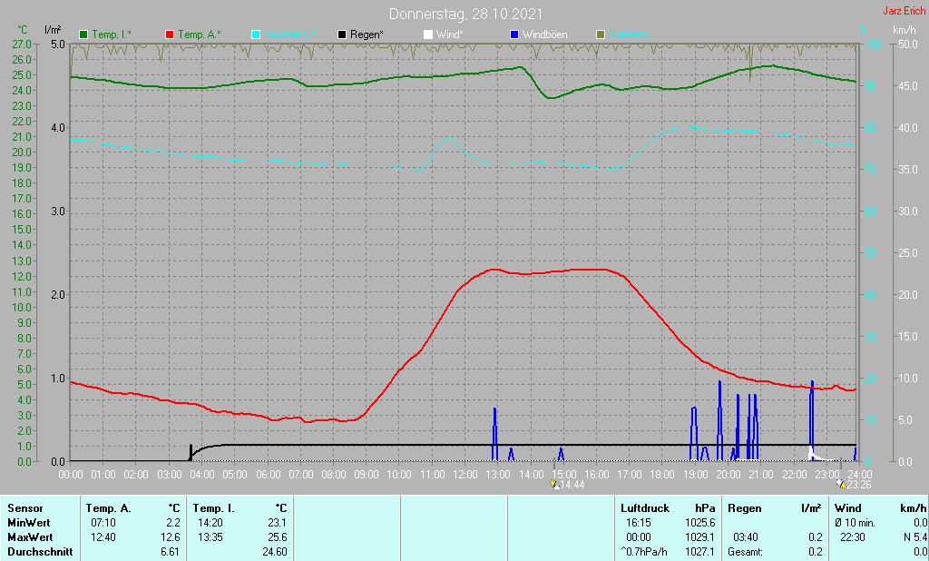Image resolution: width=929 pixels, height=561 pixels.
Task: Click the sun/moon icon beside 14:44
Action: point(554,484)
